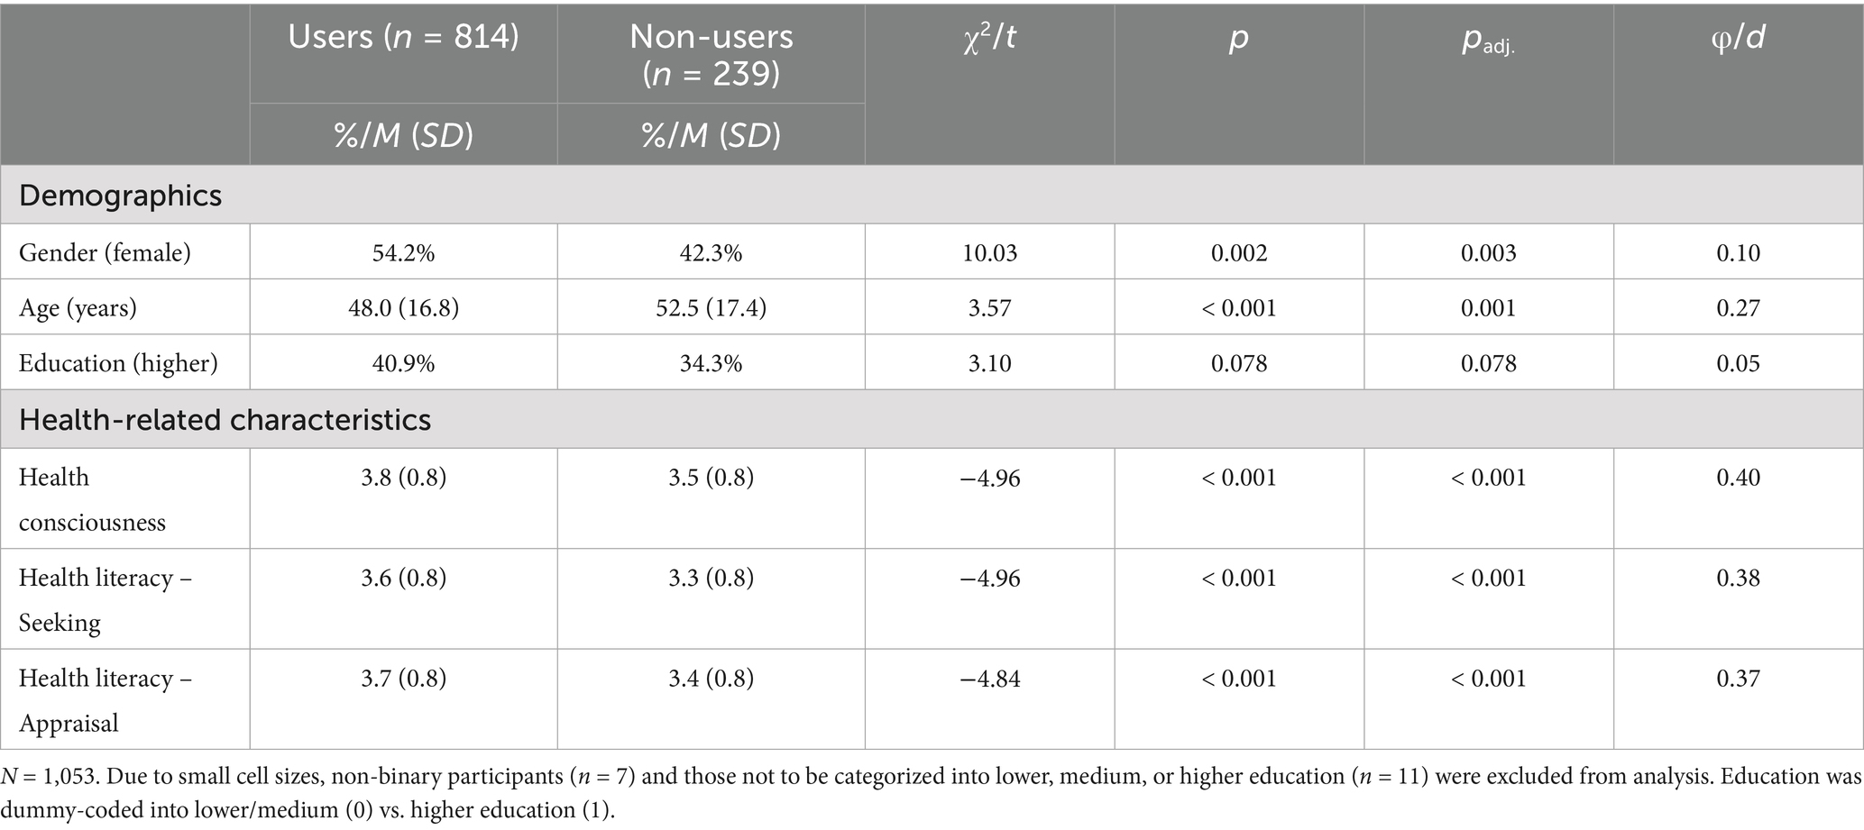Select the 0.078 p value for Education

coord(1239,363)
